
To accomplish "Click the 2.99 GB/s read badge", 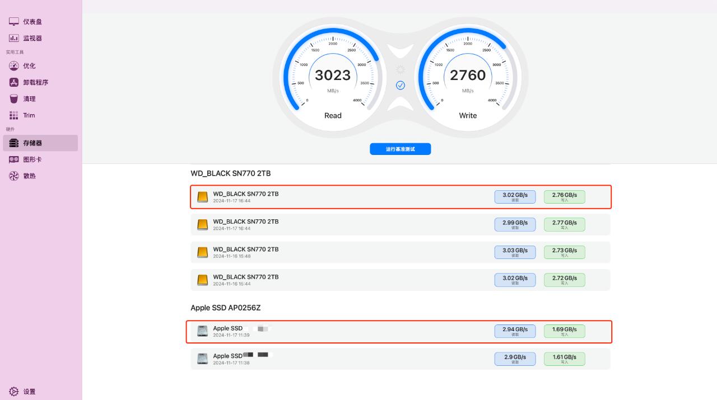I will point(515,224).
